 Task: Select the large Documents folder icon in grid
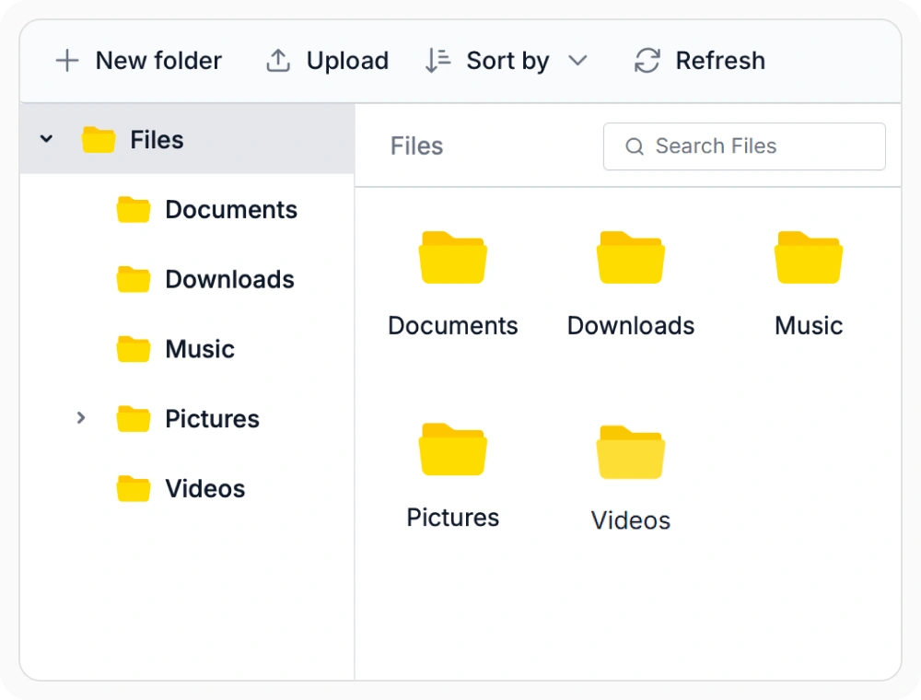click(453, 258)
